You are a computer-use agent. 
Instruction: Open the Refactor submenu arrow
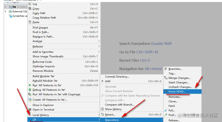click(99, 46)
